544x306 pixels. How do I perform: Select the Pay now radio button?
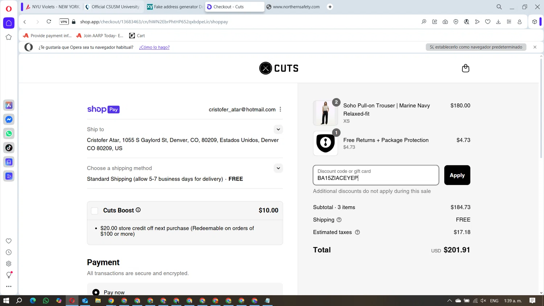click(x=96, y=292)
